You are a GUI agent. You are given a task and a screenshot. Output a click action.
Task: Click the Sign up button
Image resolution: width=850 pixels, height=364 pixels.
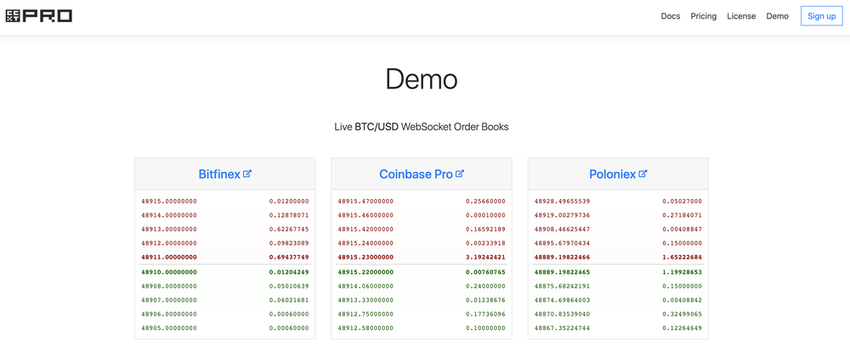[x=822, y=16]
